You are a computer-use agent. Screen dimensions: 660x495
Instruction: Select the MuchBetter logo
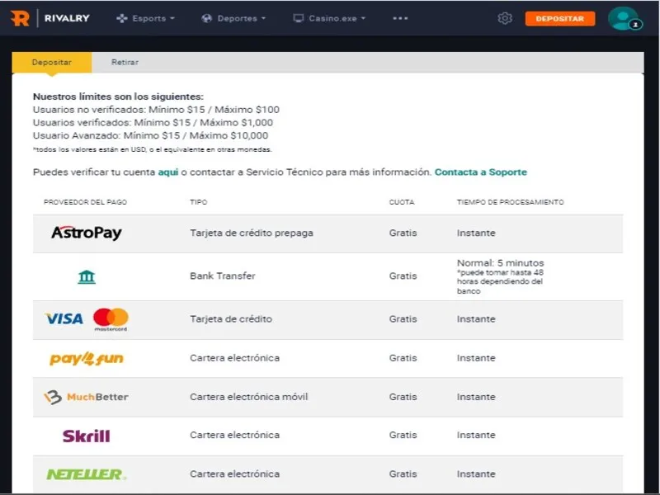pyautogui.click(x=87, y=397)
